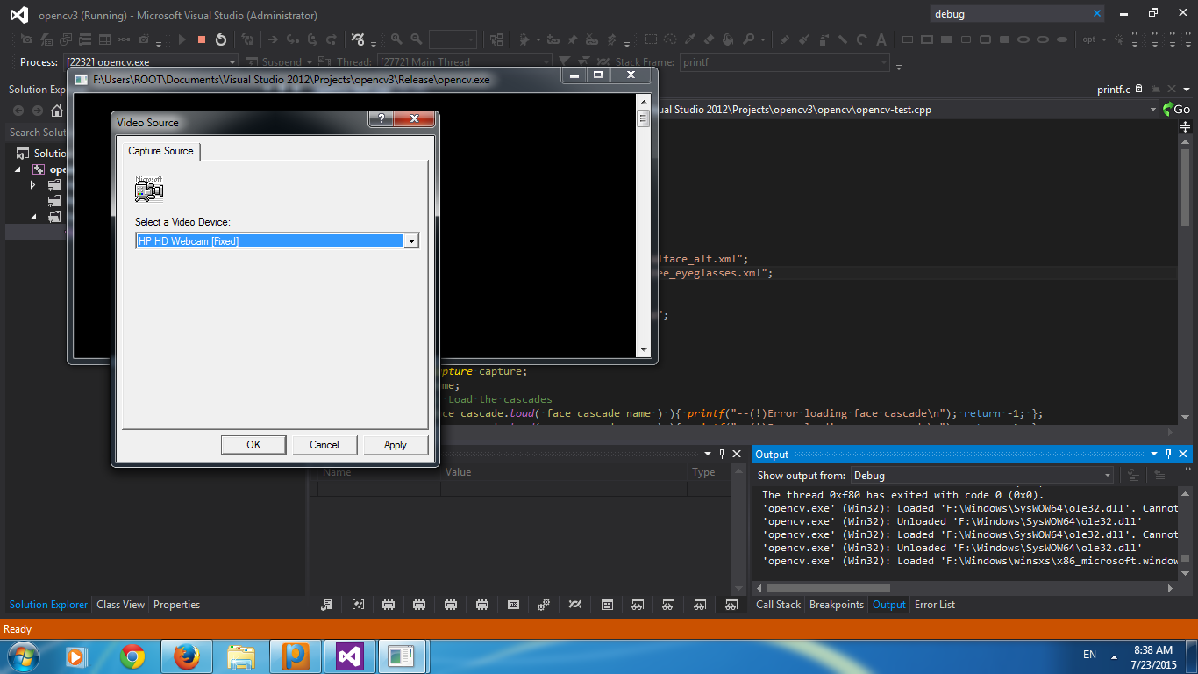Select the curve tool icon

click(x=862, y=39)
